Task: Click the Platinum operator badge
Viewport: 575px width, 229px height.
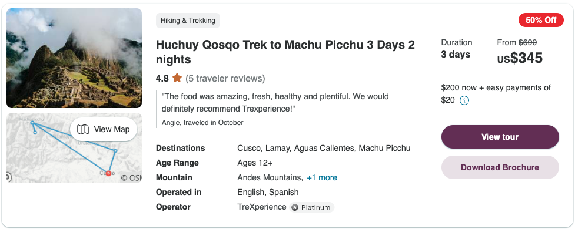Action: click(312, 207)
